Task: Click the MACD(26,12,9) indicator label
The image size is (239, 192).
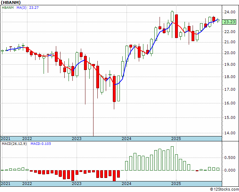Action: 14,144
